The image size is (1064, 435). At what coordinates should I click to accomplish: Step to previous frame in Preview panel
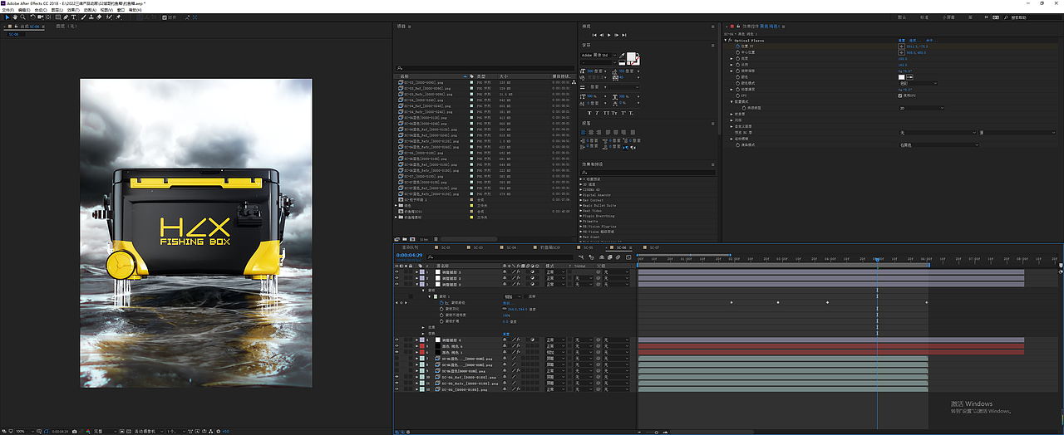pyautogui.click(x=601, y=35)
